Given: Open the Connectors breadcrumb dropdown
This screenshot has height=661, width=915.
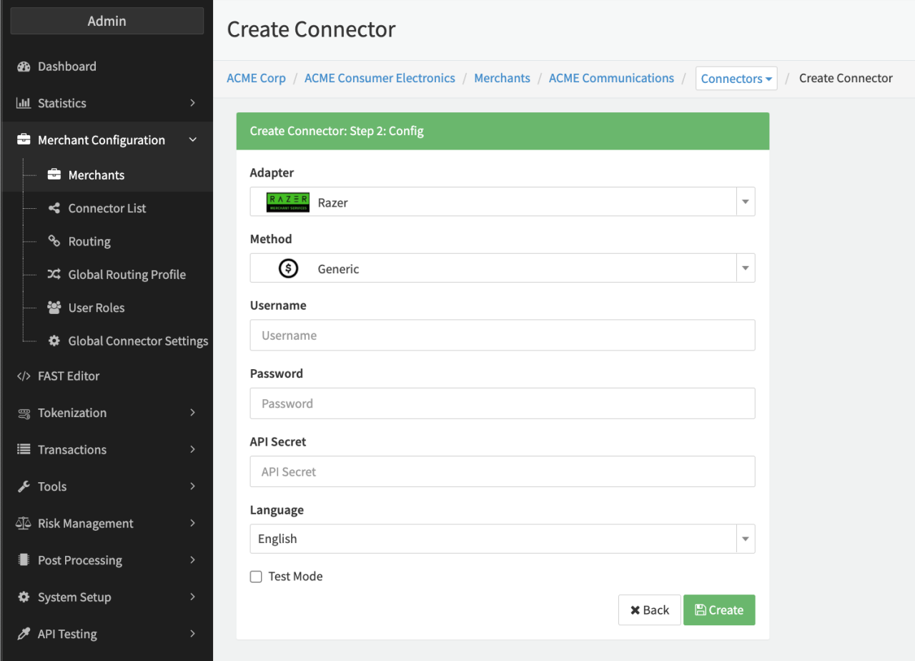Looking at the screenshot, I should point(736,79).
